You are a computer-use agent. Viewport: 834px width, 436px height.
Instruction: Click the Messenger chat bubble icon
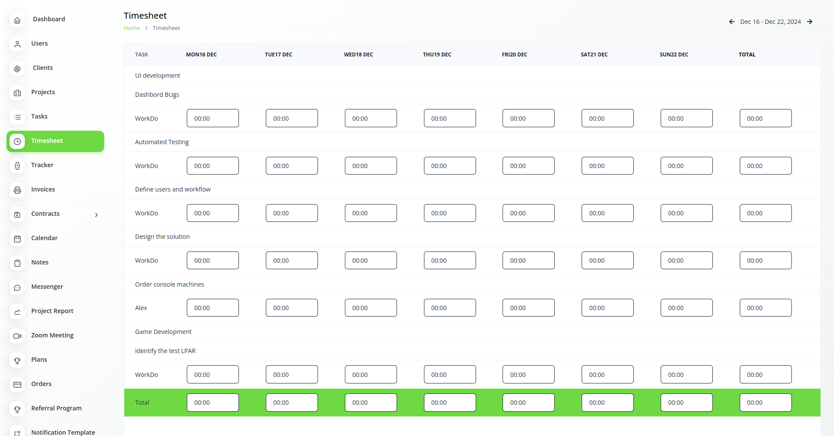(17, 287)
